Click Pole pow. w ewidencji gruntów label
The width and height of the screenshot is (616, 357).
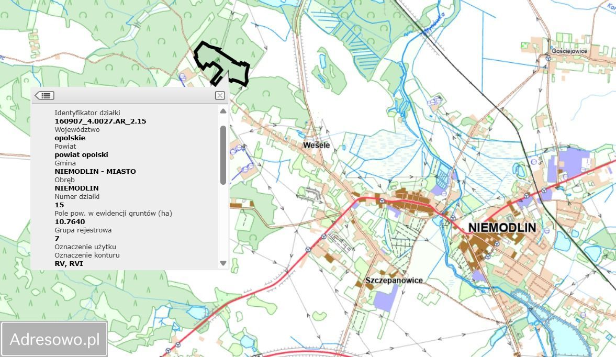pos(113,214)
